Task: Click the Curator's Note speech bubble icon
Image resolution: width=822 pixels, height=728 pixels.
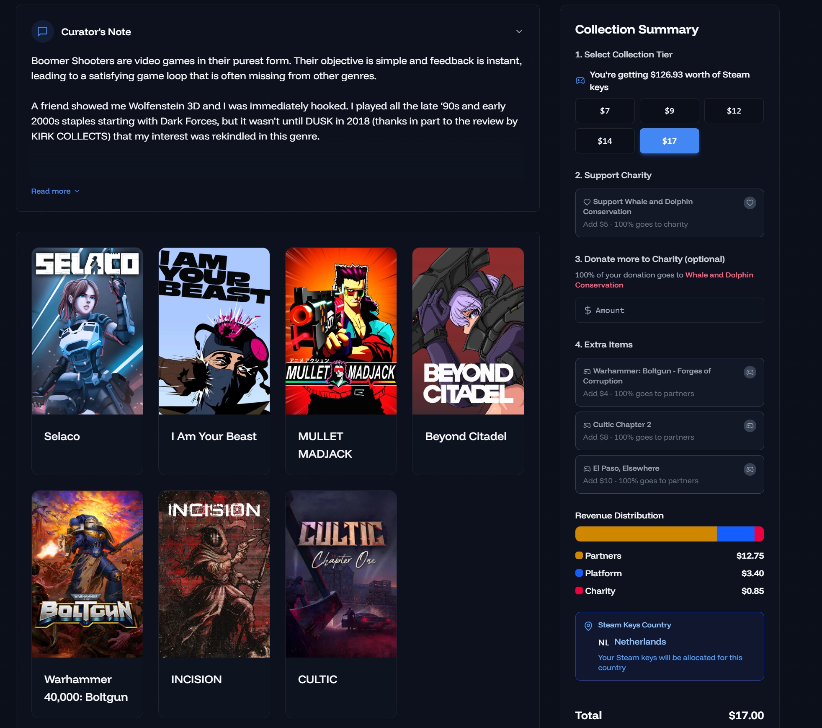Action: pyautogui.click(x=42, y=32)
